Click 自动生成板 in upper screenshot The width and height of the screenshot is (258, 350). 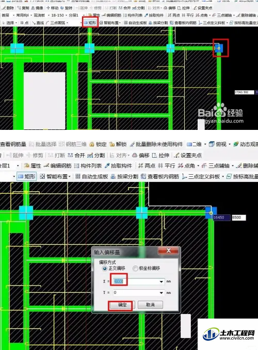135,23
